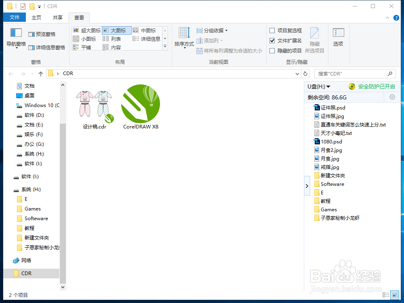Go up one folder level

point(41,74)
